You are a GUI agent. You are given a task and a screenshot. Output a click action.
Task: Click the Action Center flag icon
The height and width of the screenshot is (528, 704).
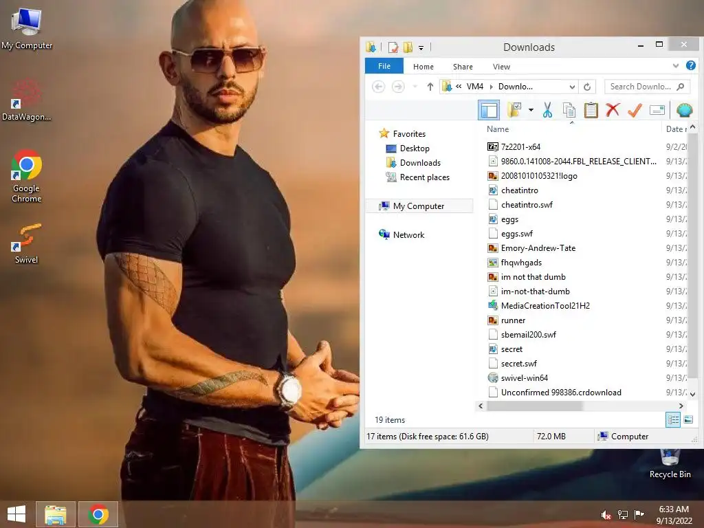coord(639,514)
